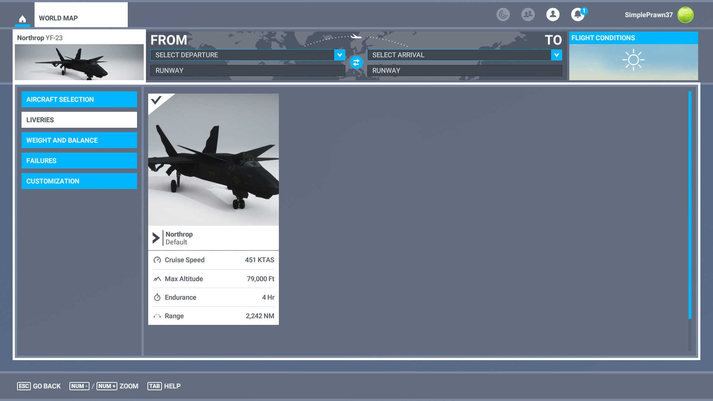This screenshot has height=401, width=713.
Task: Check the notifications bell icon
Action: coord(578,14)
